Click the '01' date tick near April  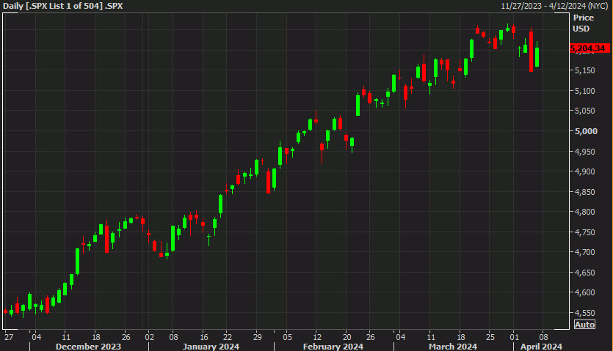coord(515,337)
